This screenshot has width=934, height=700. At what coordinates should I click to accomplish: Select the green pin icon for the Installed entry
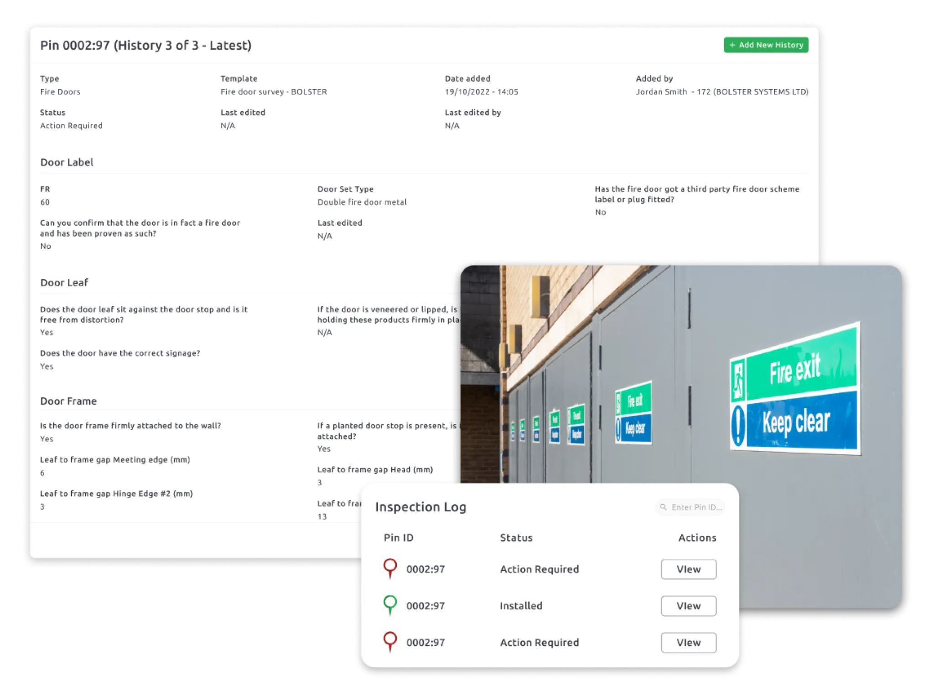coord(390,605)
